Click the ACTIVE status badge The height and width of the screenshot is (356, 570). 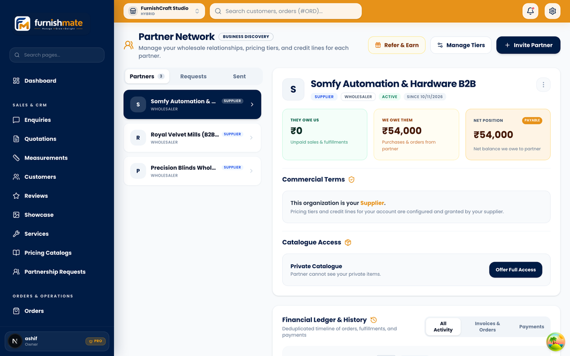pos(389,97)
